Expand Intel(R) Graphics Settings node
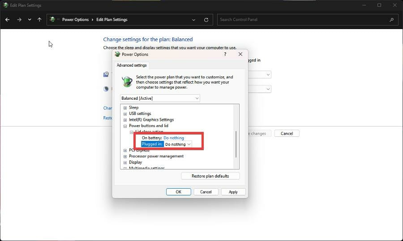This screenshot has height=241, width=403. (x=125, y=120)
